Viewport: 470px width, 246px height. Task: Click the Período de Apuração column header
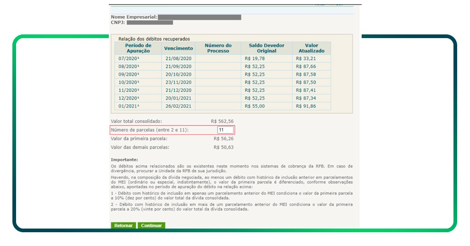(138, 48)
